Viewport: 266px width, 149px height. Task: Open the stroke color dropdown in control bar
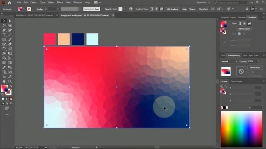point(32,9)
